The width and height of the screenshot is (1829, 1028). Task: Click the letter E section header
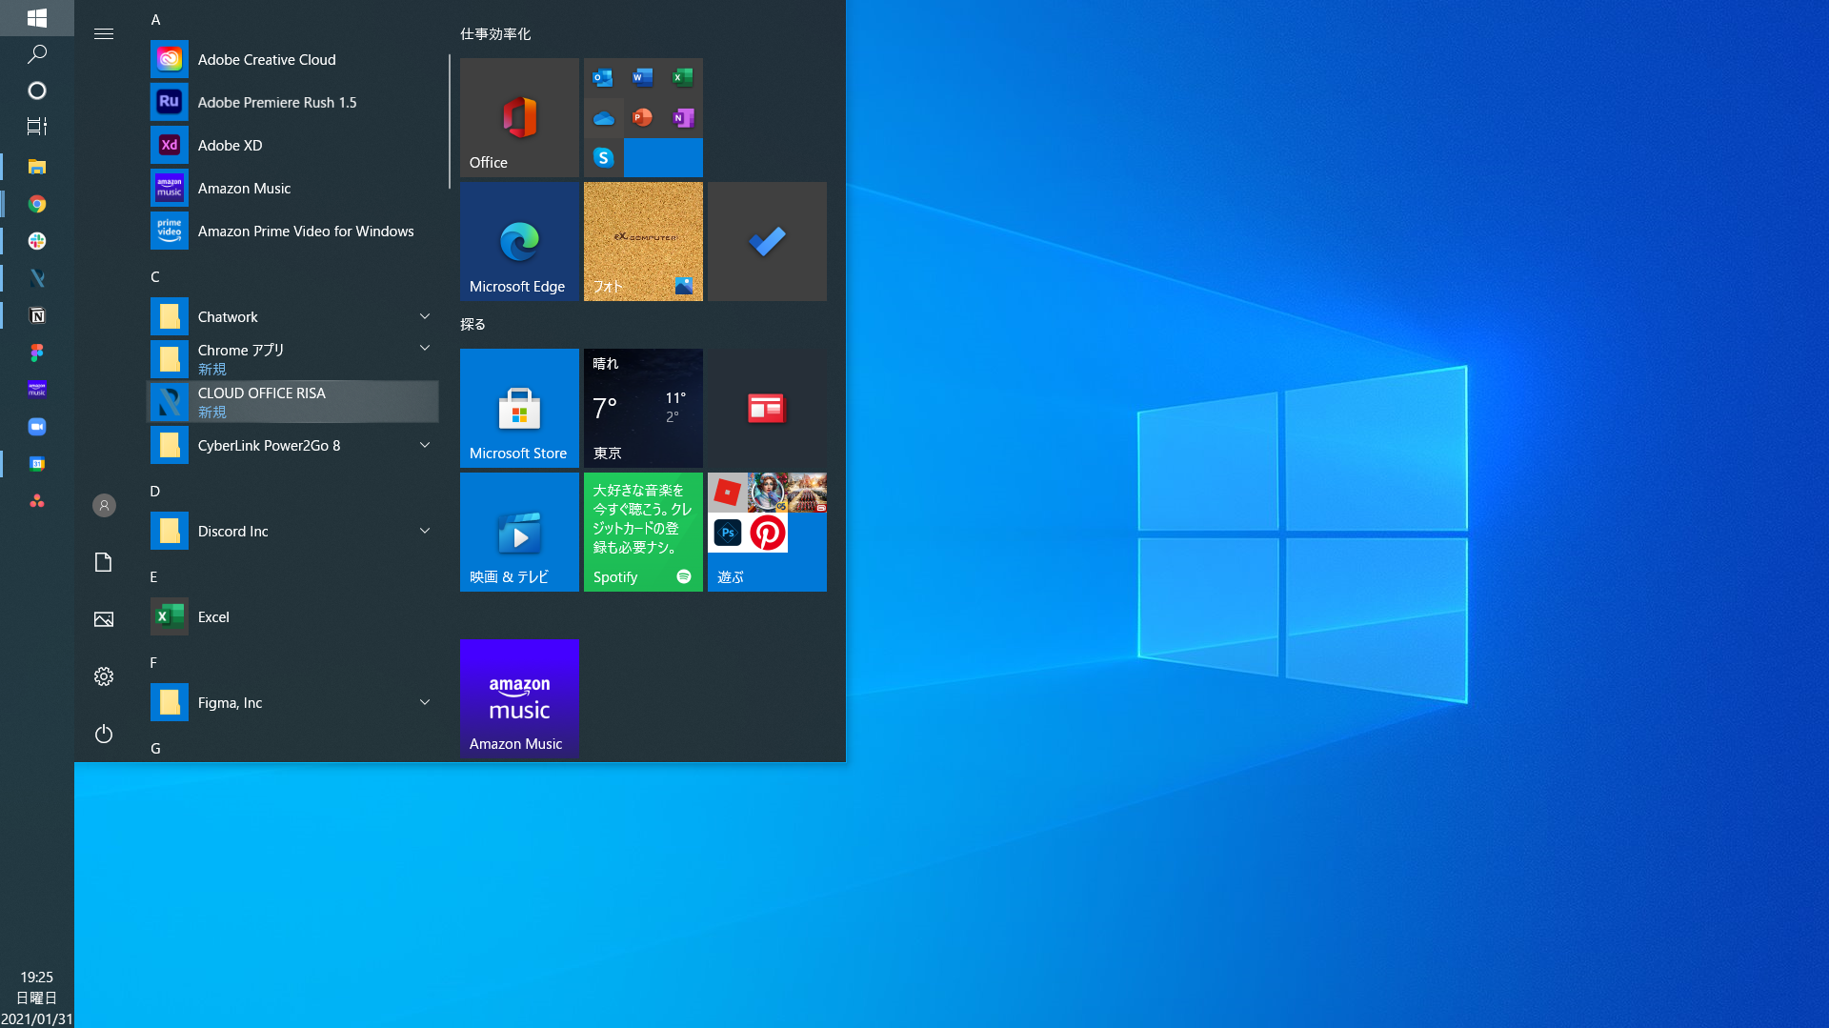tap(154, 576)
